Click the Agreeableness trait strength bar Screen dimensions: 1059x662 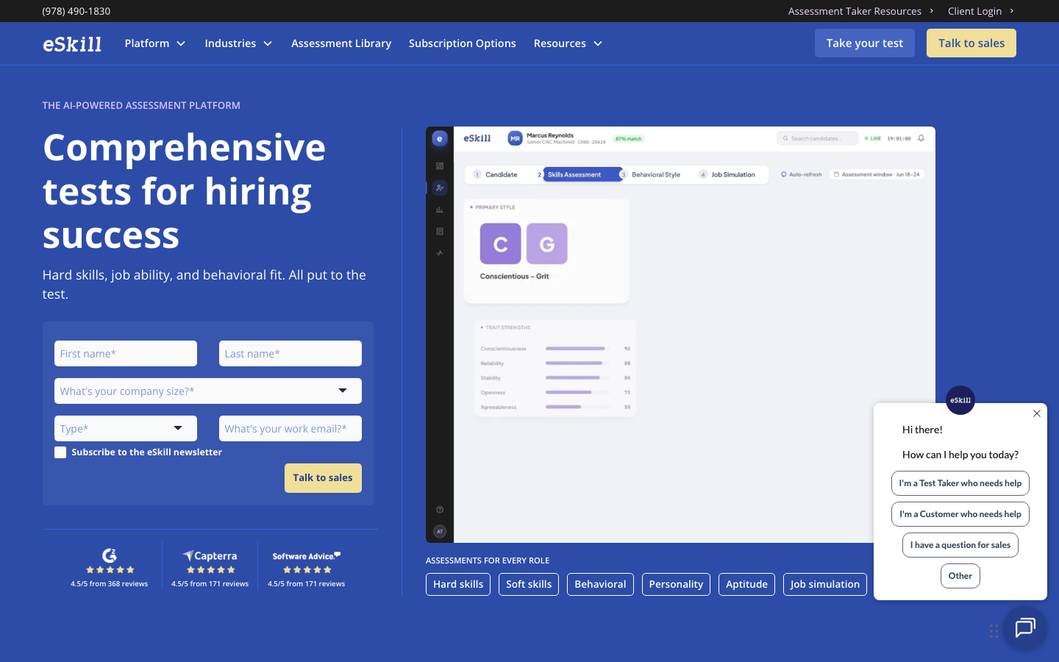578,407
